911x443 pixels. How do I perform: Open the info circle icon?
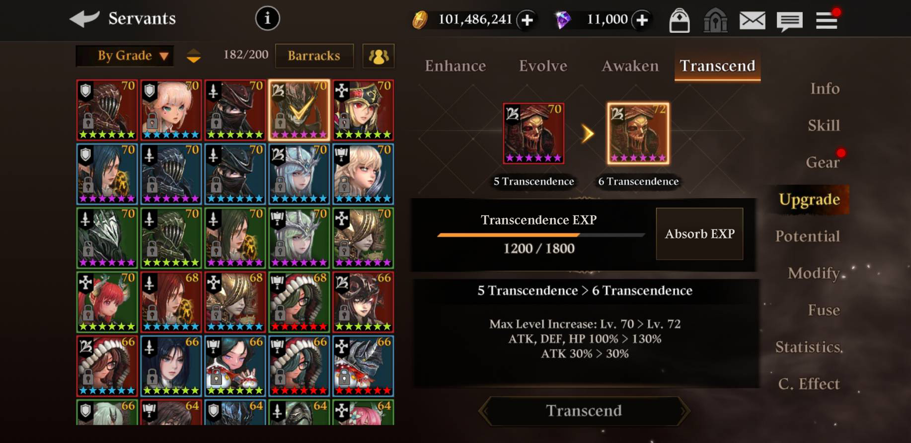pos(268,19)
